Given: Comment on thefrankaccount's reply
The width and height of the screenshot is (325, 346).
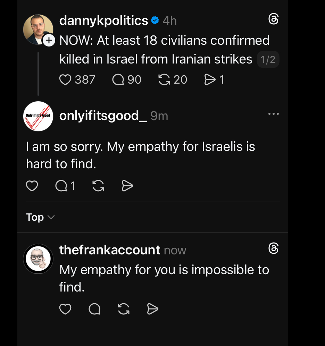Looking at the screenshot, I should coord(94,309).
